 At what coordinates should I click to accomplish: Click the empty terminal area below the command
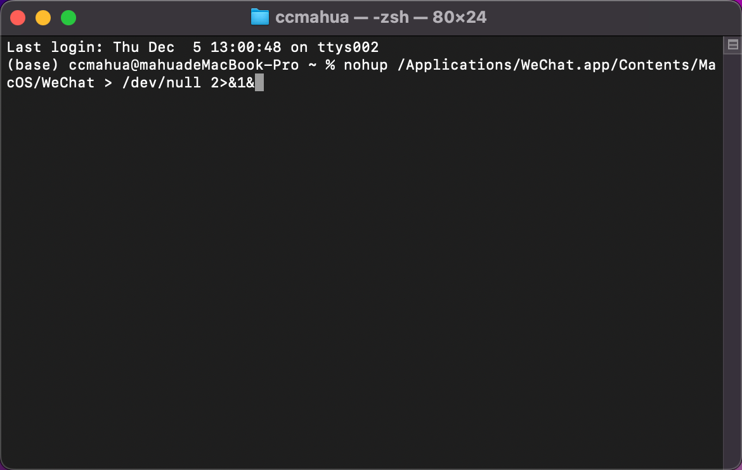coord(362,279)
